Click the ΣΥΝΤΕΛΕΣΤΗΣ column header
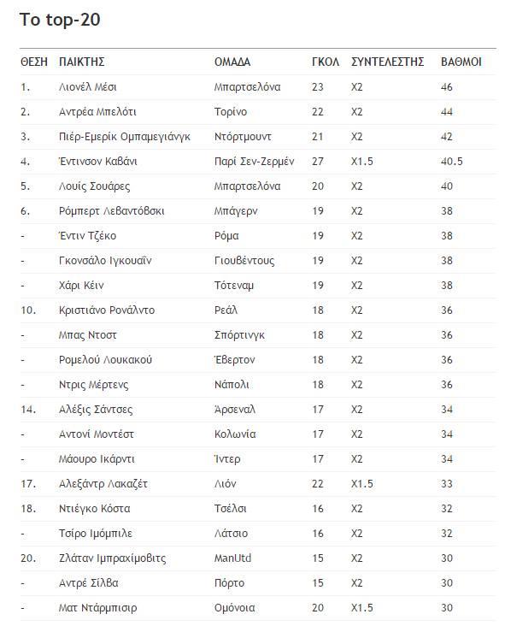Screen dimensions: 505x626 point(387,62)
